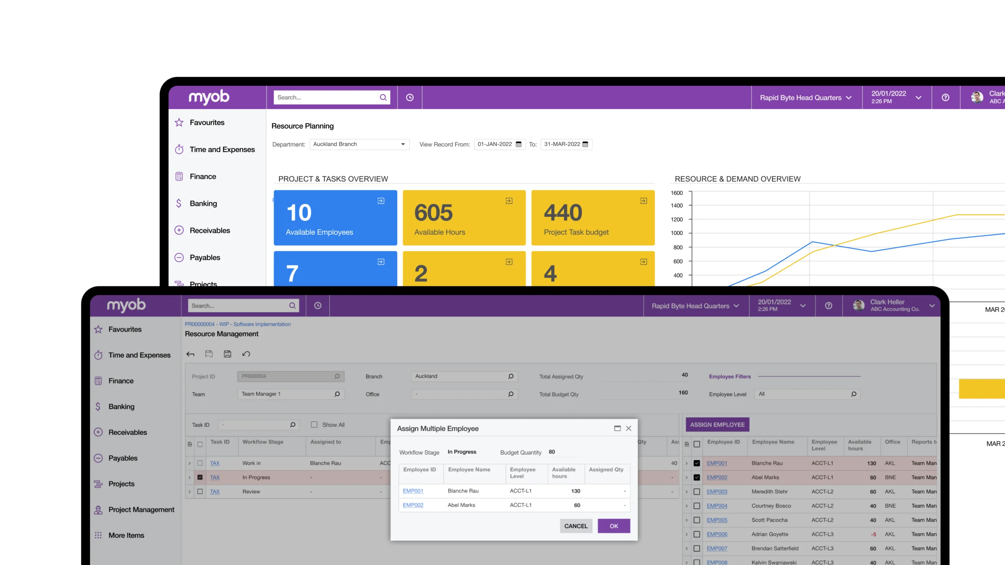Click the Project ID lookup magnifier icon

pyautogui.click(x=337, y=376)
